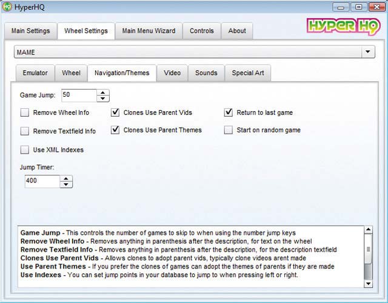Image resolution: width=388 pixels, height=303 pixels.
Task: Click the 'Use Parent Themes' help line
Action: [x=178, y=267]
